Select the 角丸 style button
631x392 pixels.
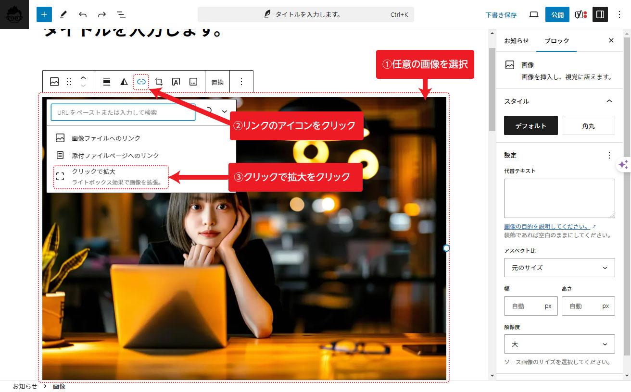click(588, 125)
